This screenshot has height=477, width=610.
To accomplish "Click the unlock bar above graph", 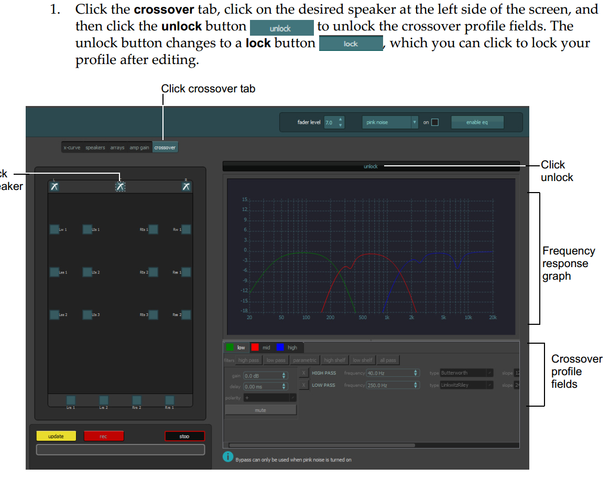I will click(371, 166).
